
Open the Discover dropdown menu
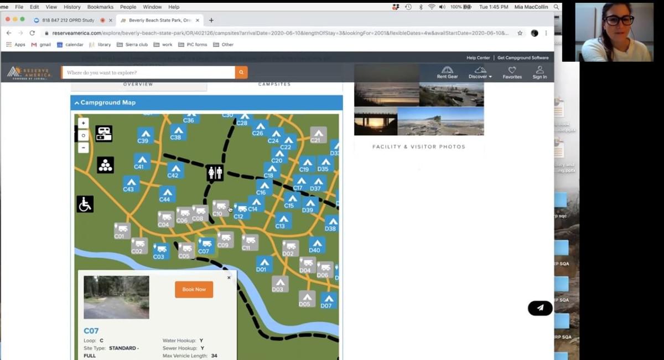point(480,73)
